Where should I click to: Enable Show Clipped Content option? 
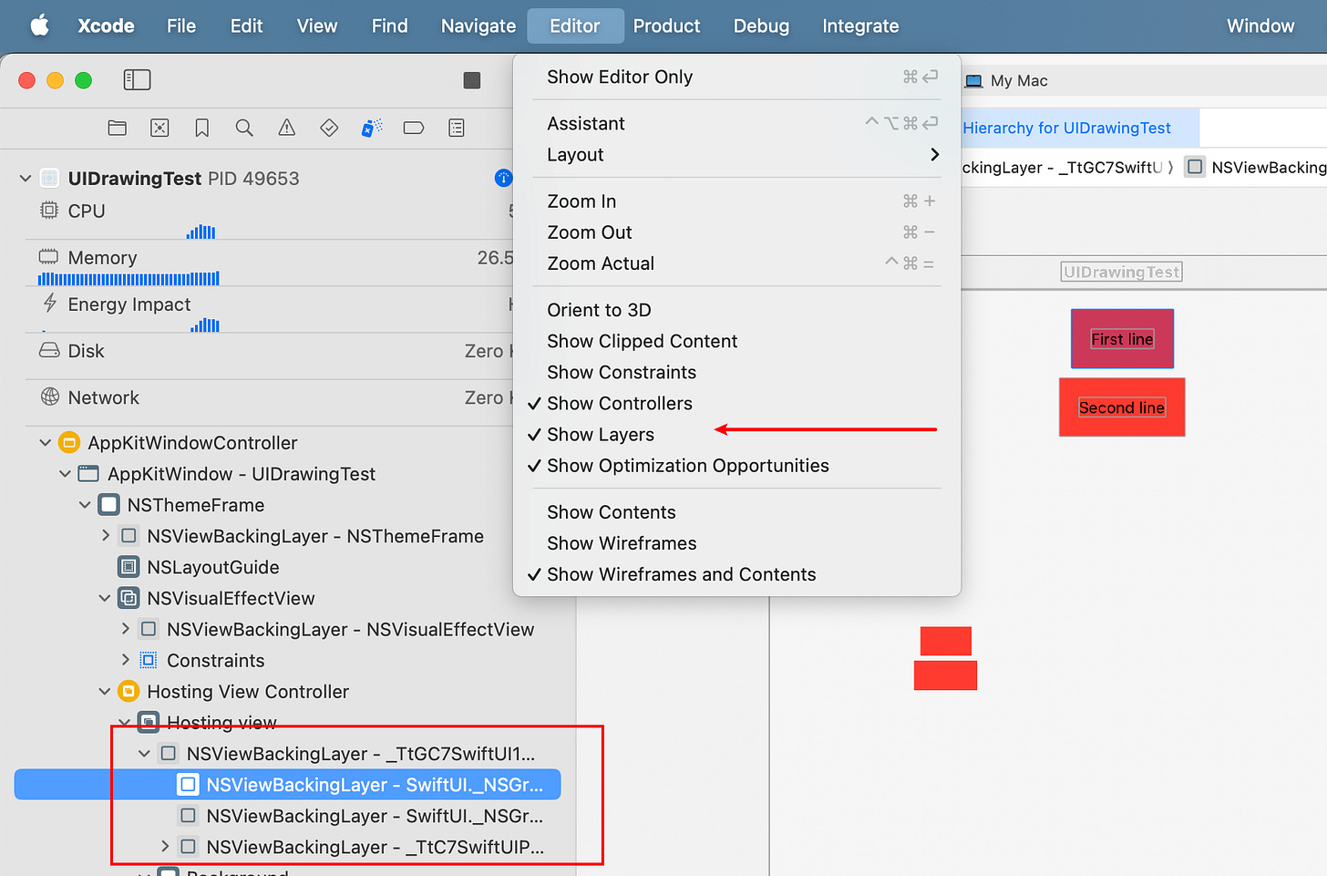pyautogui.click(x=736, y=341)
